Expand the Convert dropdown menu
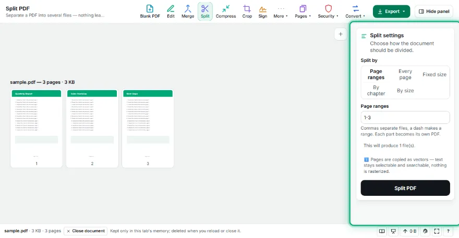The width and height of the screenshot is (459, 238). coord(355,11)
